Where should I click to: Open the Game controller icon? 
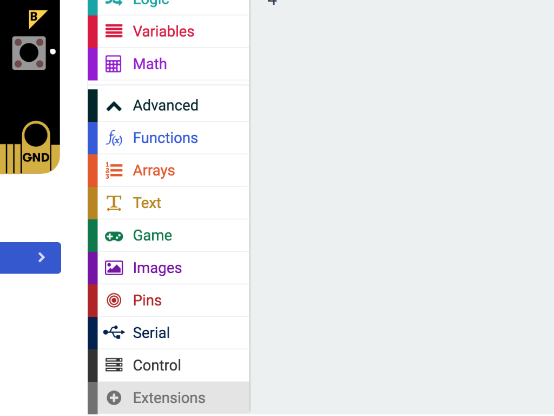coord(114,236)
